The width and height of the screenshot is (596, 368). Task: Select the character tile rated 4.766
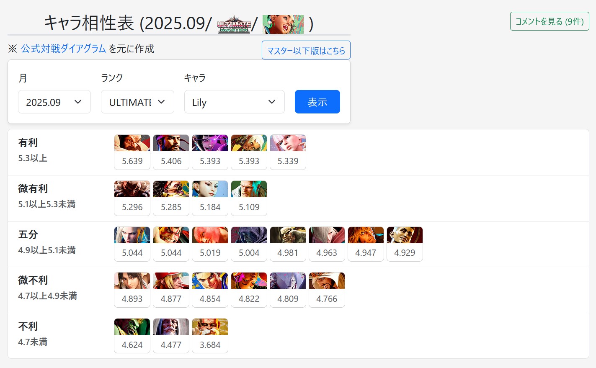pos(327,290)
